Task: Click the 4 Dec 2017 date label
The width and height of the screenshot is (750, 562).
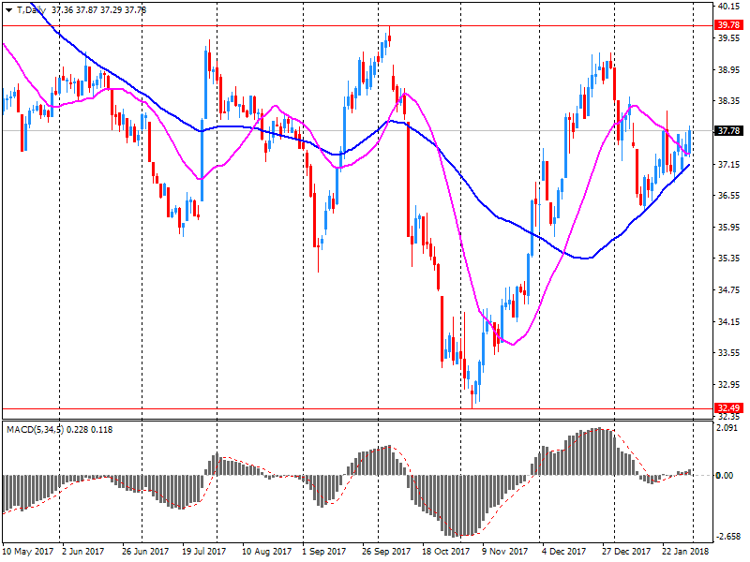Action: pos(566,553)
